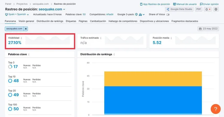Open Etiquetas tab
This screenshot has height=117, width=224.
pos(71,21)
